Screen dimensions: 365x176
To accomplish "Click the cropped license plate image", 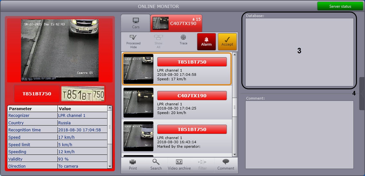I will (83, 94).
